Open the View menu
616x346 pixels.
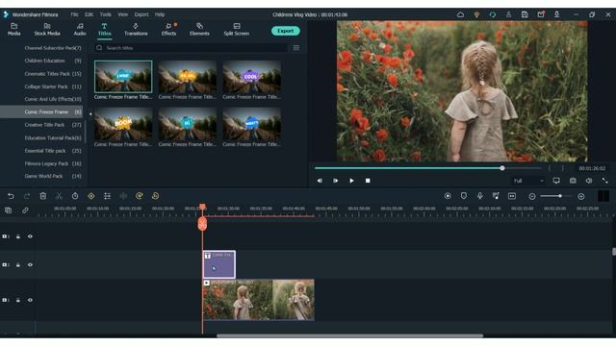(122, 14)
